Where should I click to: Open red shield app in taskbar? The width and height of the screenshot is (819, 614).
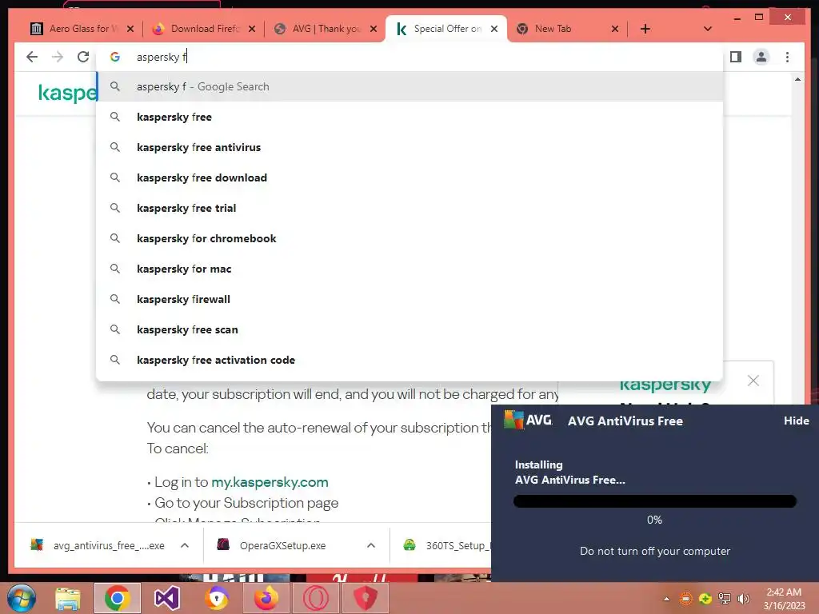pos(366,598)
